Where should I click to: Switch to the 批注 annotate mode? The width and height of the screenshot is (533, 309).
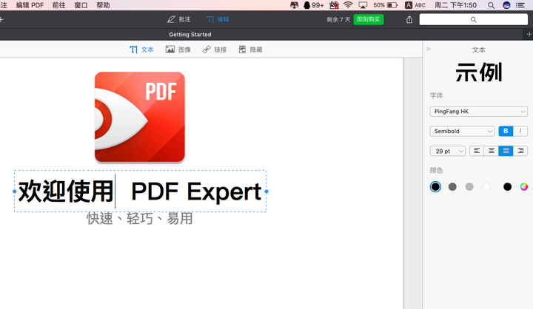click(179, 19)
